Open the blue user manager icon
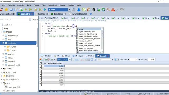The width and height of the screenshot is (169, 95). click(x=79, y=9)
